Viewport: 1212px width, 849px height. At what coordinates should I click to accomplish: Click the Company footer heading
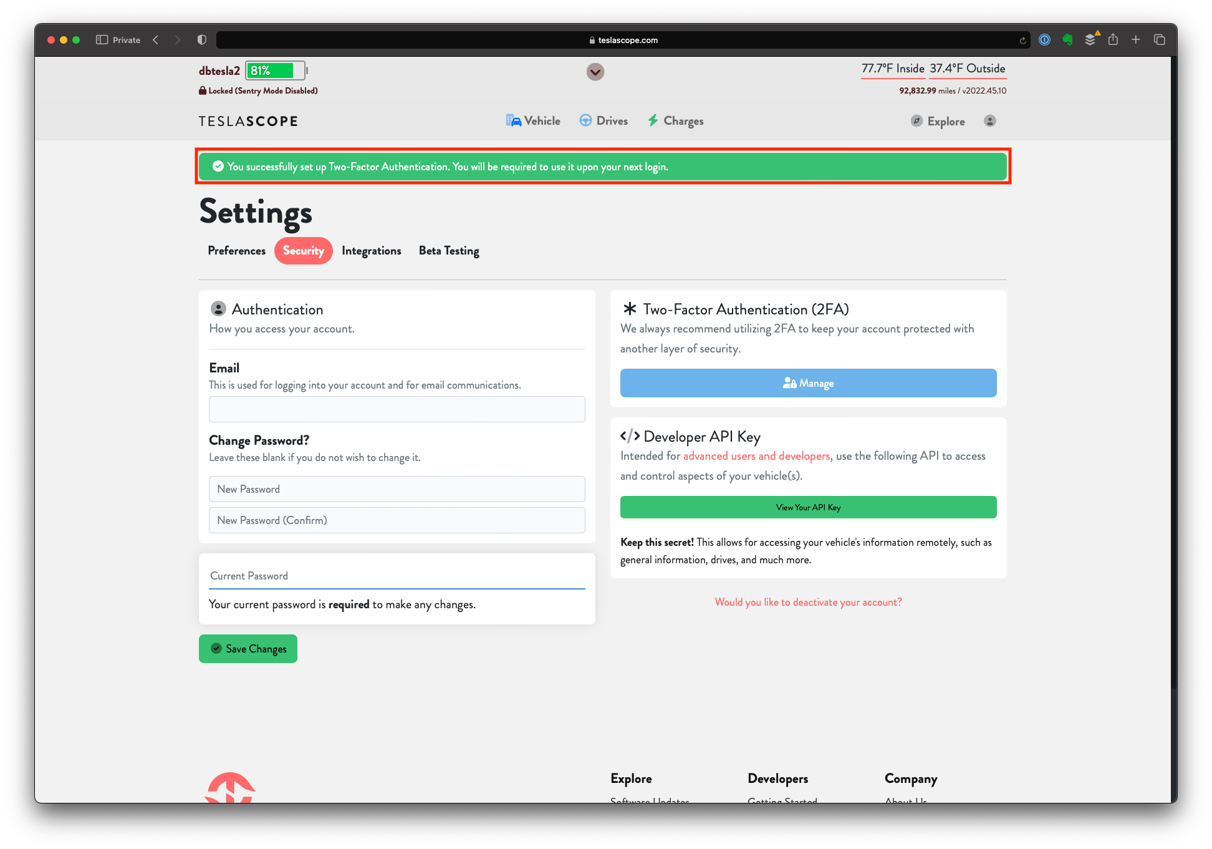[x=911, y=779]
